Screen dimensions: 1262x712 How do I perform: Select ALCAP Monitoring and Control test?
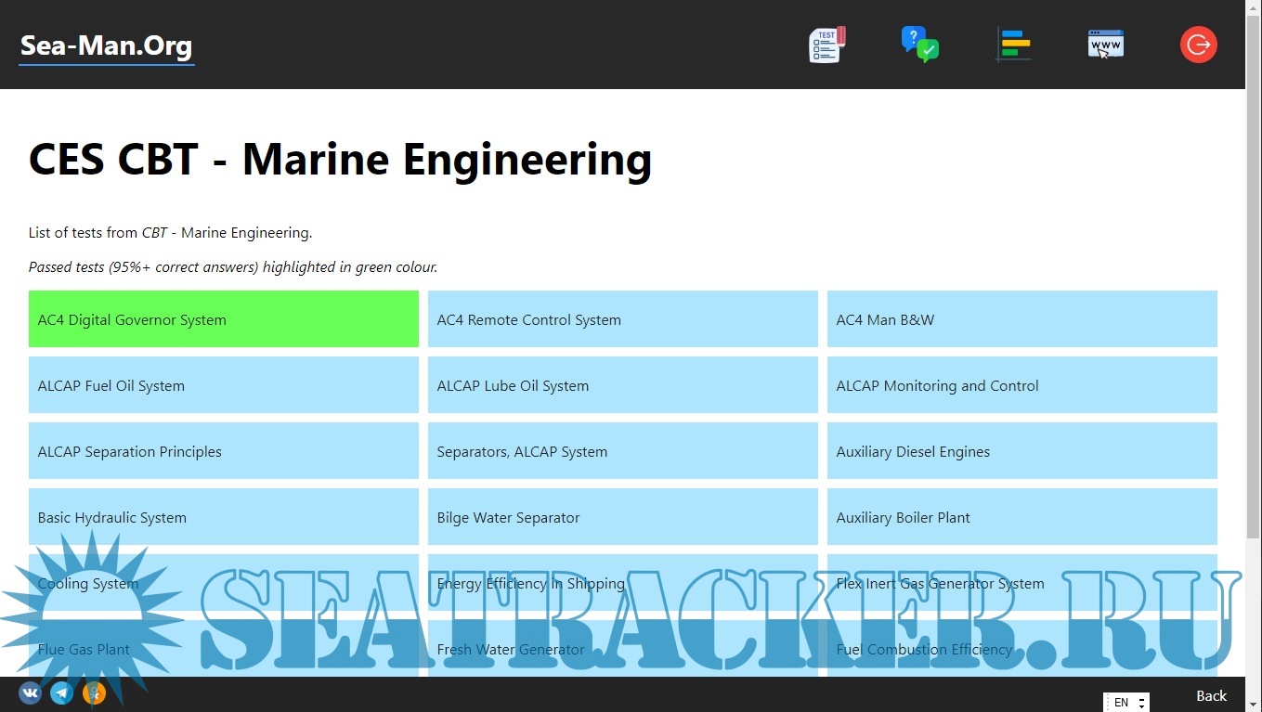1021,385
